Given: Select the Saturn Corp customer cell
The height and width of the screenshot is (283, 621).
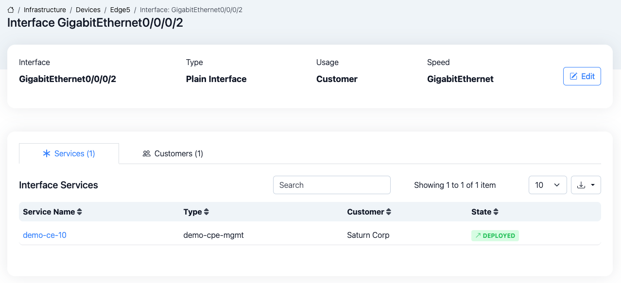Looking at the screenshot, I should click(x=368, y=235).
